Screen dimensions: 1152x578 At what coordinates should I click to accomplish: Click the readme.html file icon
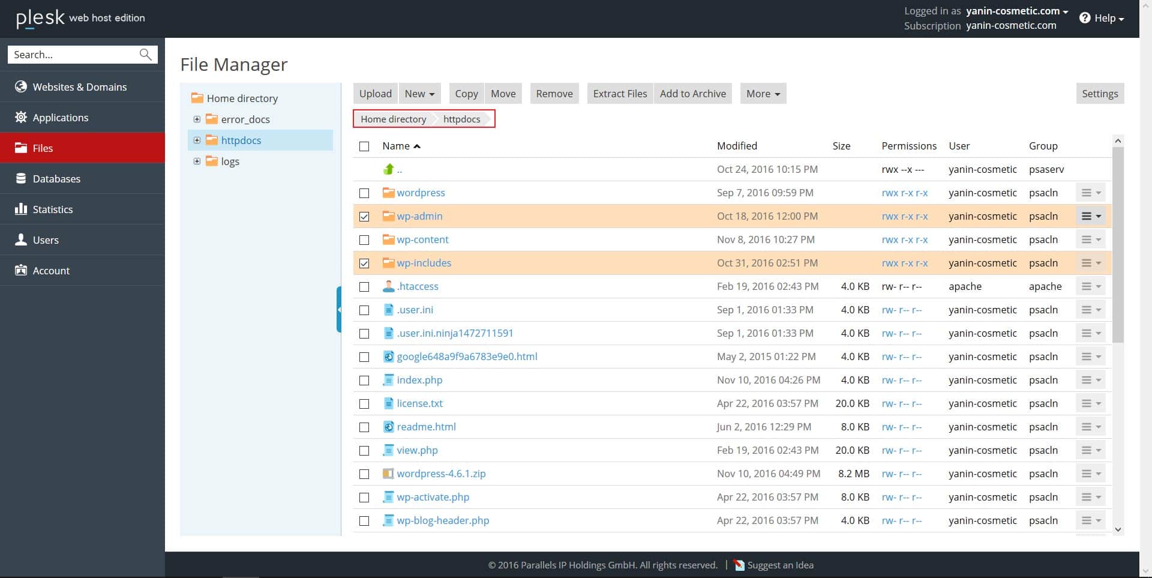coord(389,427)
